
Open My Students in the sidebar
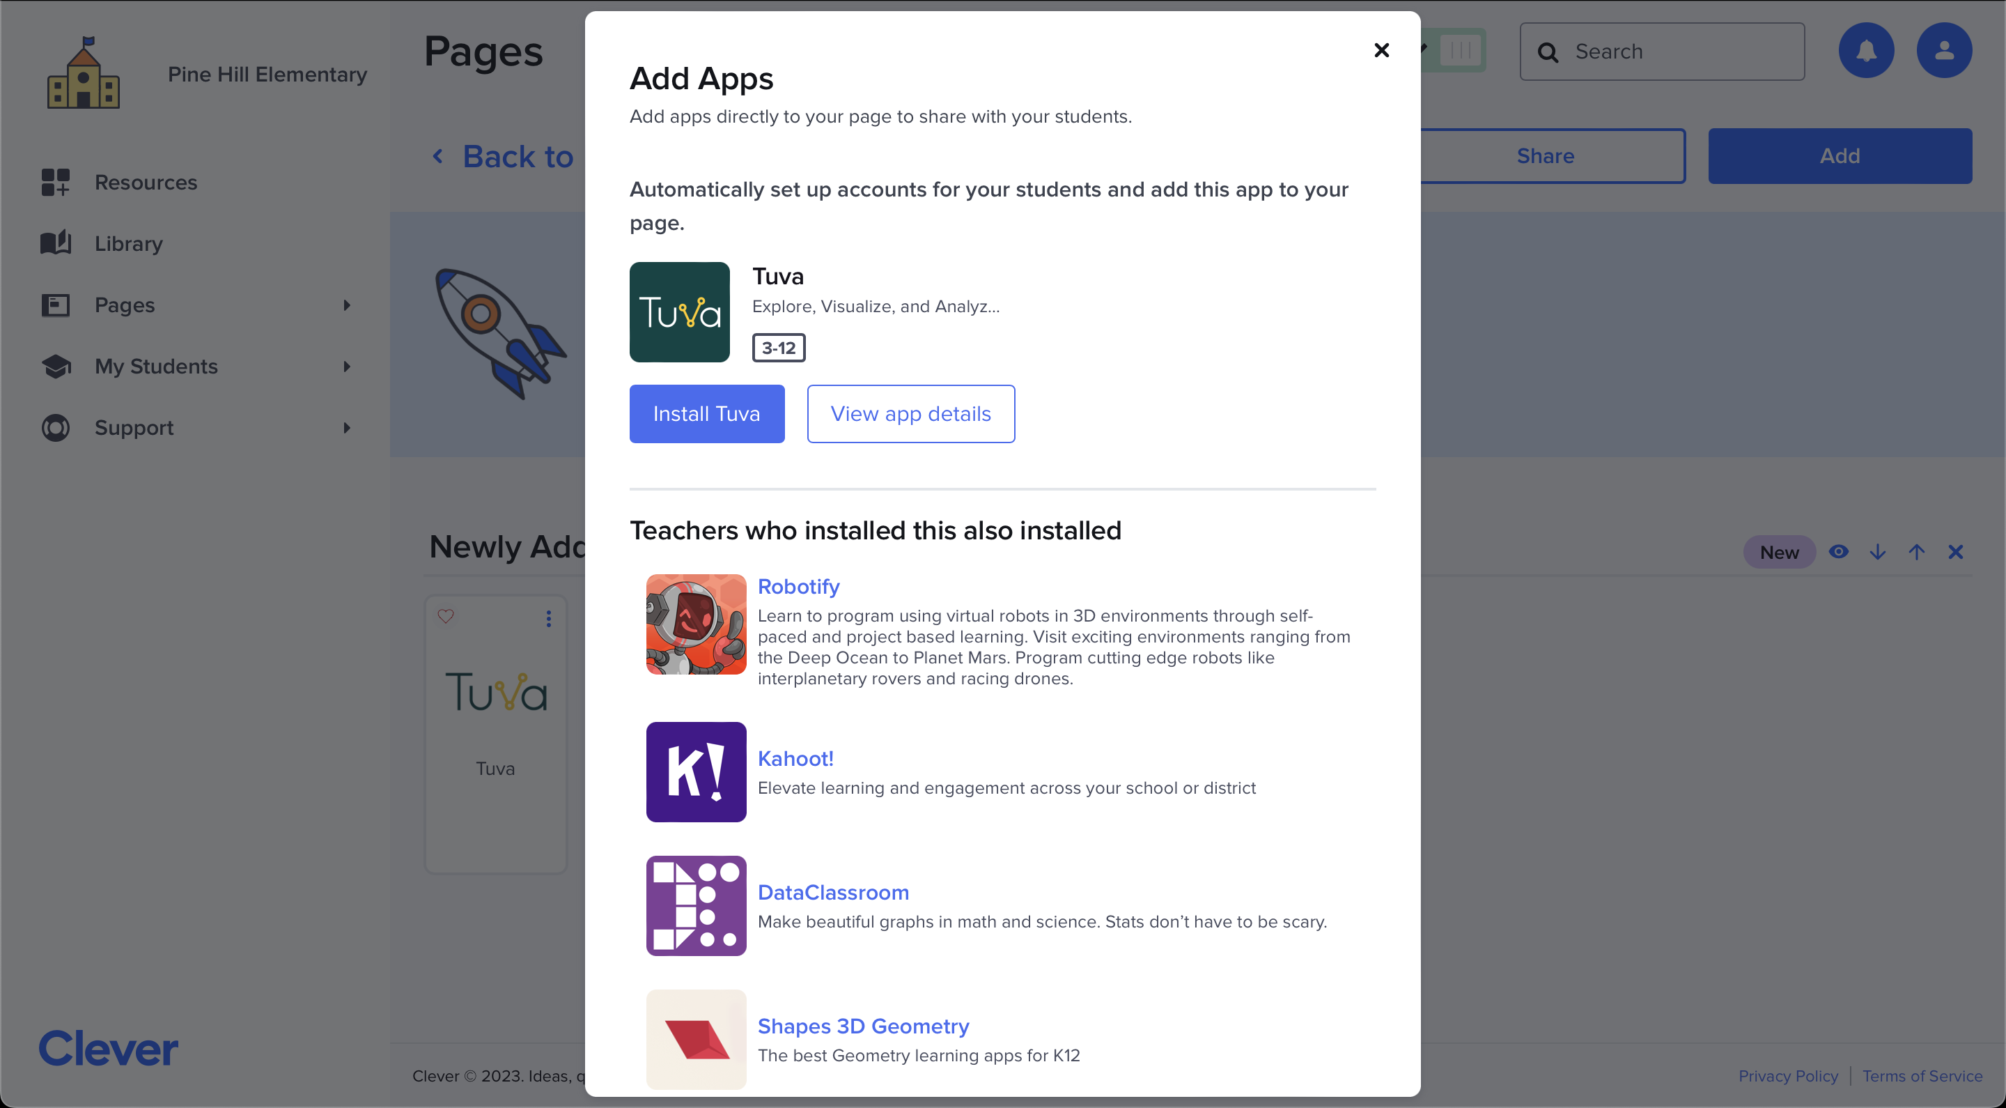pos(156,367)
